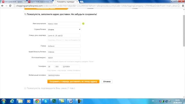Open the Chrome menu hamburger icon
185x104 pixels.
(x=183, y=6)
